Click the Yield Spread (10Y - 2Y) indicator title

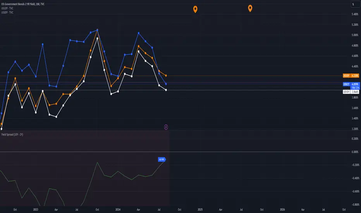12,134
